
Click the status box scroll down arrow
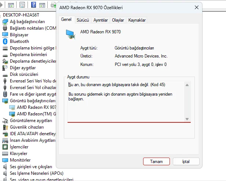point(187,119)
